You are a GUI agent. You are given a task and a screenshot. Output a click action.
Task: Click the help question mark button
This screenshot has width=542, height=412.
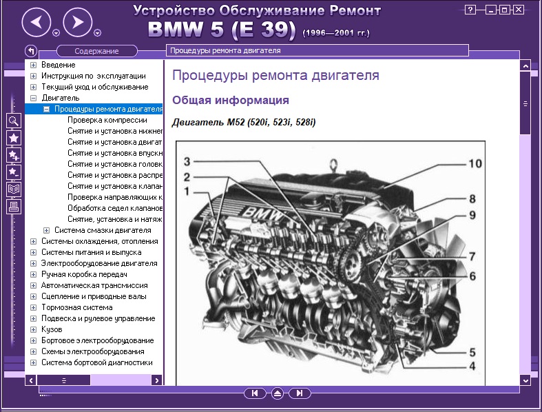(x=470, y=10)
